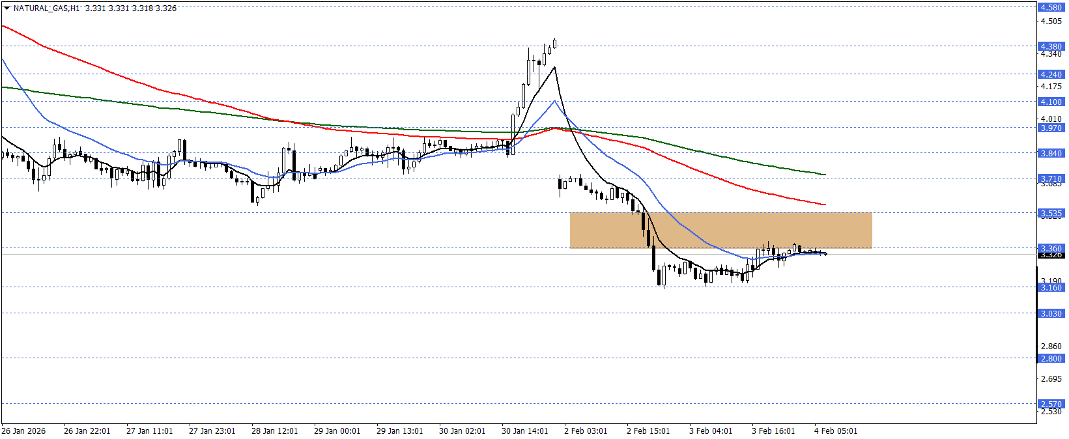
Task: Click the 3.840 price level tag
Action: tap(1050, 153)
